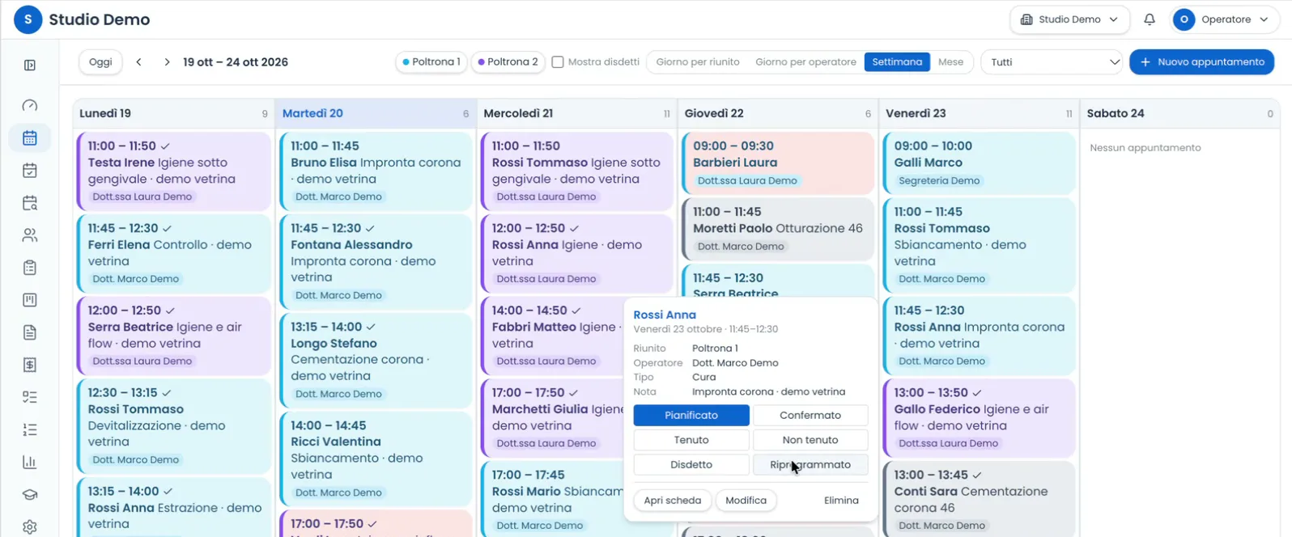The height and width of the screenshot is (537, 1292).
Task: Set status to Pianificato in popup
Action: pyautogui.click(x=691, y=416)
